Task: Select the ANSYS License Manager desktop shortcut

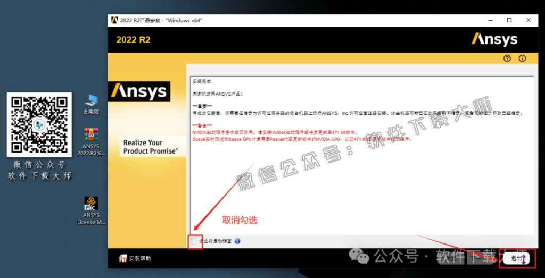Action: [91, 210]
